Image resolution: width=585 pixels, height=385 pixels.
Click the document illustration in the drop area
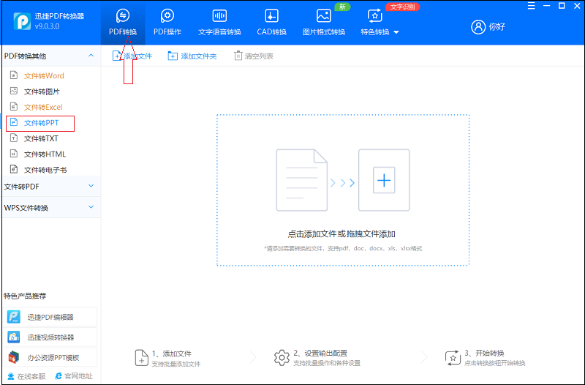302,180
